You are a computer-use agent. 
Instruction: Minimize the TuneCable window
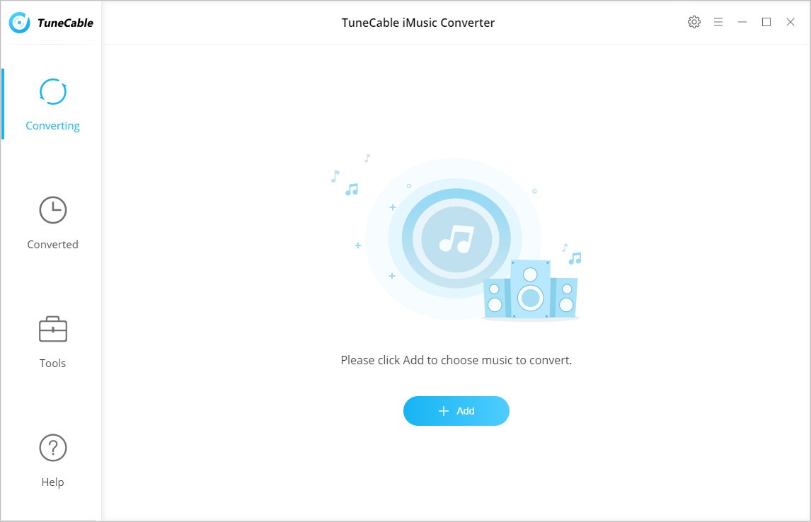click(742, 22)
